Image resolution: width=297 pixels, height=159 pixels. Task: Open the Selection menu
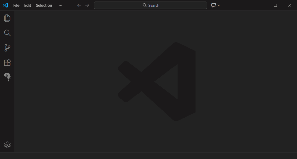(x=44, y=6)
